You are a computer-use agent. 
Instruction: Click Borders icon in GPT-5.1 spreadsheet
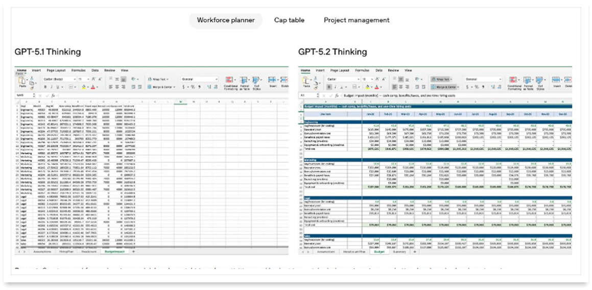70,87
